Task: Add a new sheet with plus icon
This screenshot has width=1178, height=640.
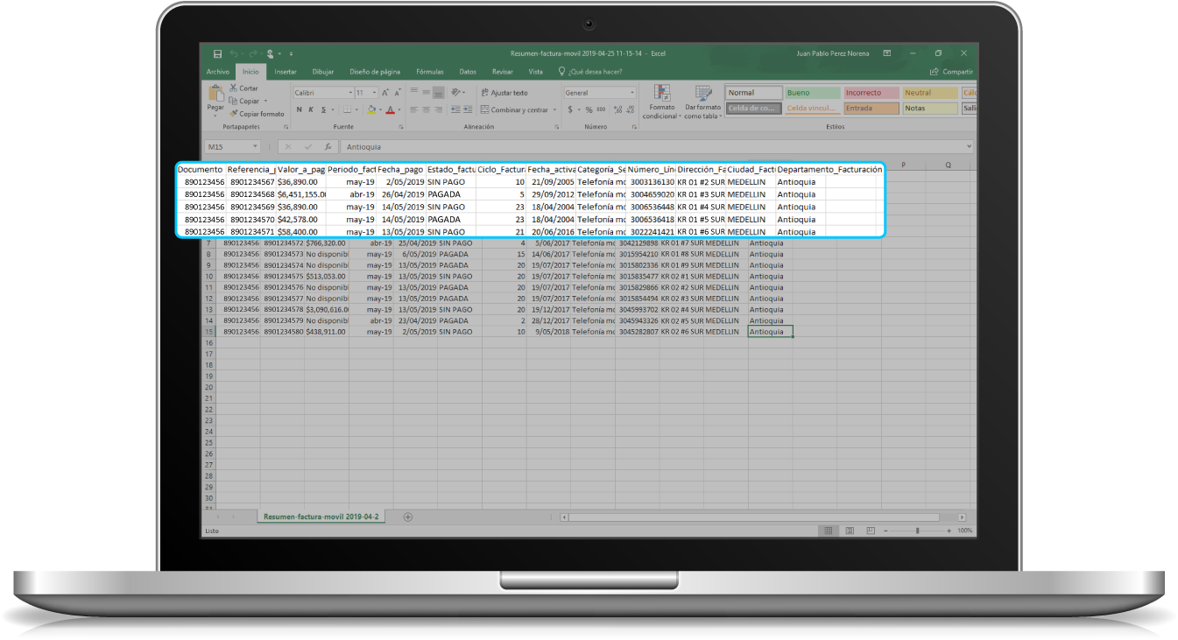Action: (x=407, y=517)
